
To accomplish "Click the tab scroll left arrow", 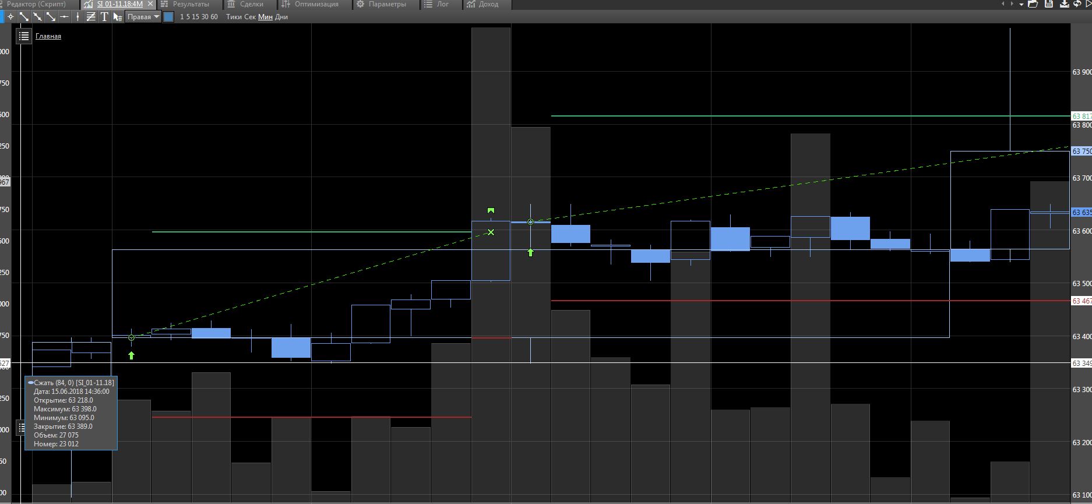I will click(1002, 4).
